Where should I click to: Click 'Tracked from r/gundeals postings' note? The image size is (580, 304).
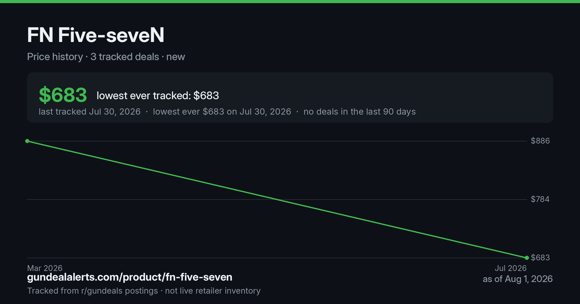click(x=92, y=290)
